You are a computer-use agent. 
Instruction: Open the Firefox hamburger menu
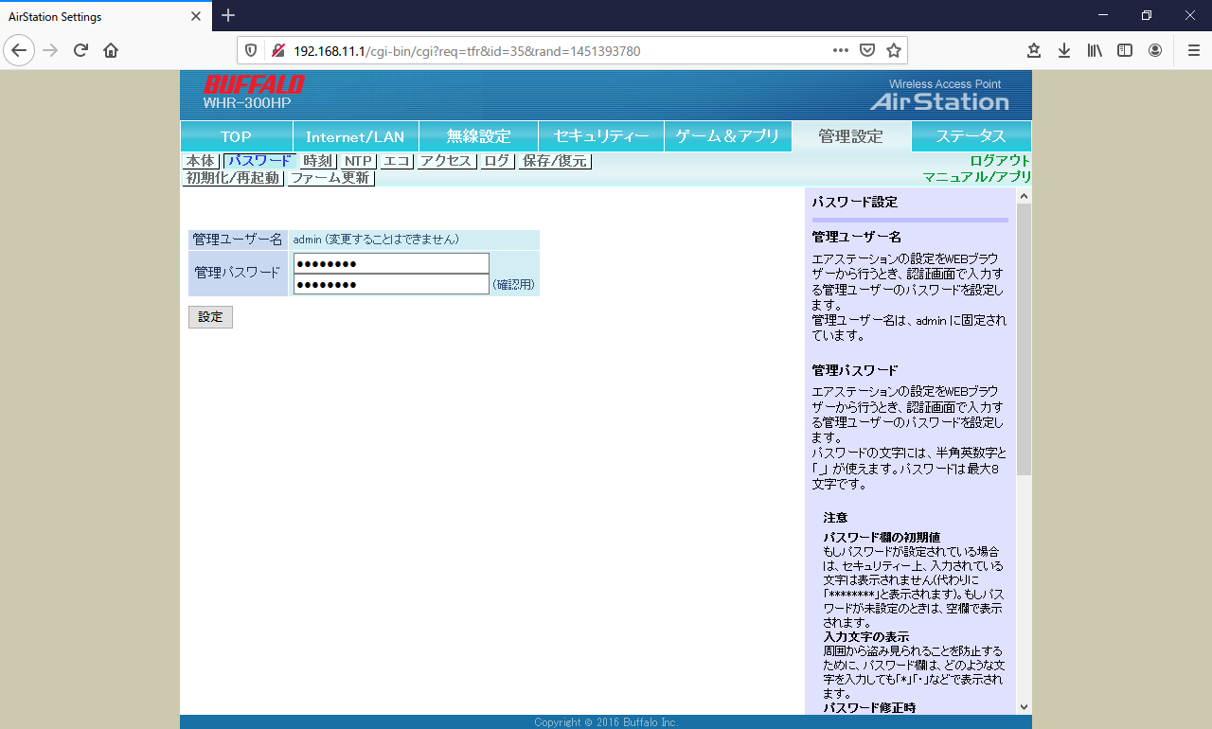point(1193,50)
